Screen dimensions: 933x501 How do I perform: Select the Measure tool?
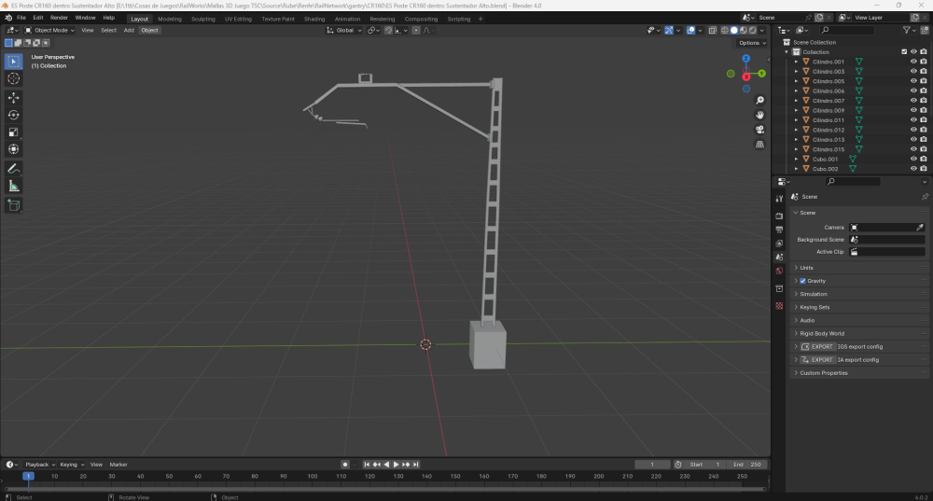pyautogui.click(x=14, y=186)
